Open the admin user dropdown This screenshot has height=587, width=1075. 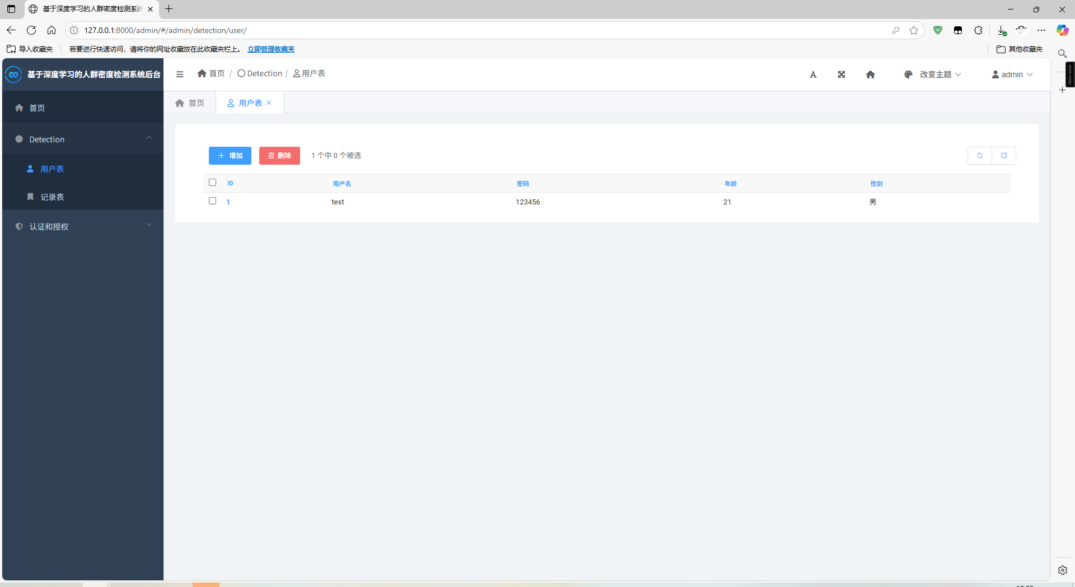[1012, 74]
